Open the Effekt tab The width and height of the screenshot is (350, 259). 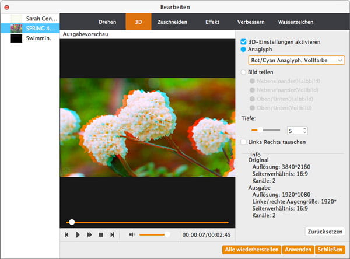pyautogui.click(x=212, y=22)
